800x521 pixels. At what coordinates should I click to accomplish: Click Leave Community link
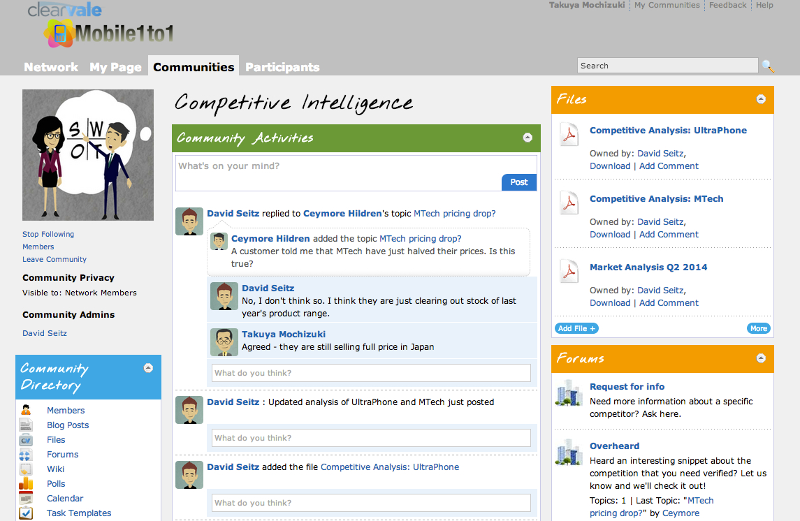pos(54,259)
